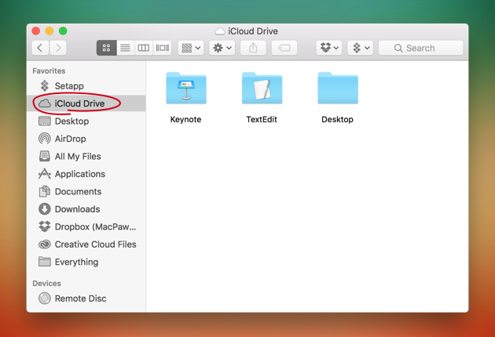Select the TextEdit folder icon
Screen dimensions: 495x337
[262, 89]
